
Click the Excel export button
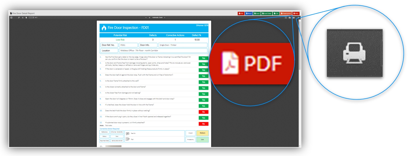[257, 13]
